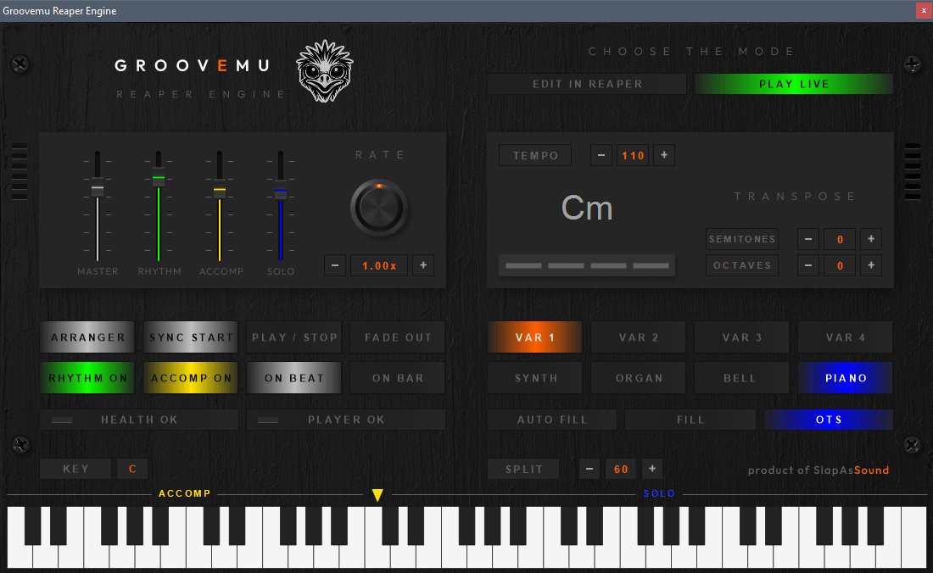Trigger the Fill button

click(x=690, y=420)
